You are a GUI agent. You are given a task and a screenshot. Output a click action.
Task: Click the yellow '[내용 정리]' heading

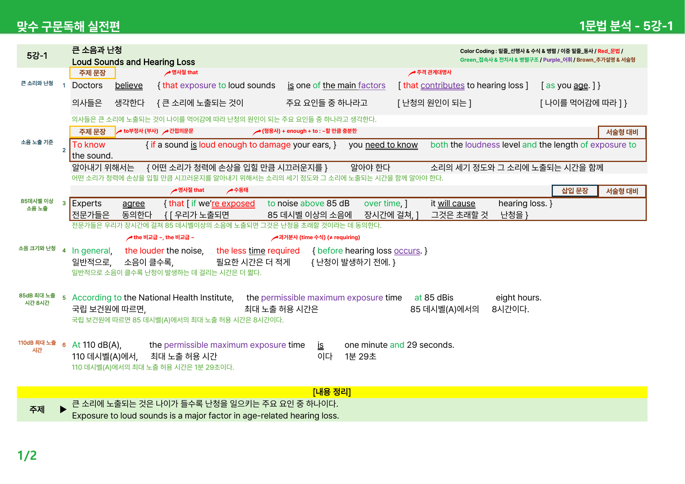point(332,392)
